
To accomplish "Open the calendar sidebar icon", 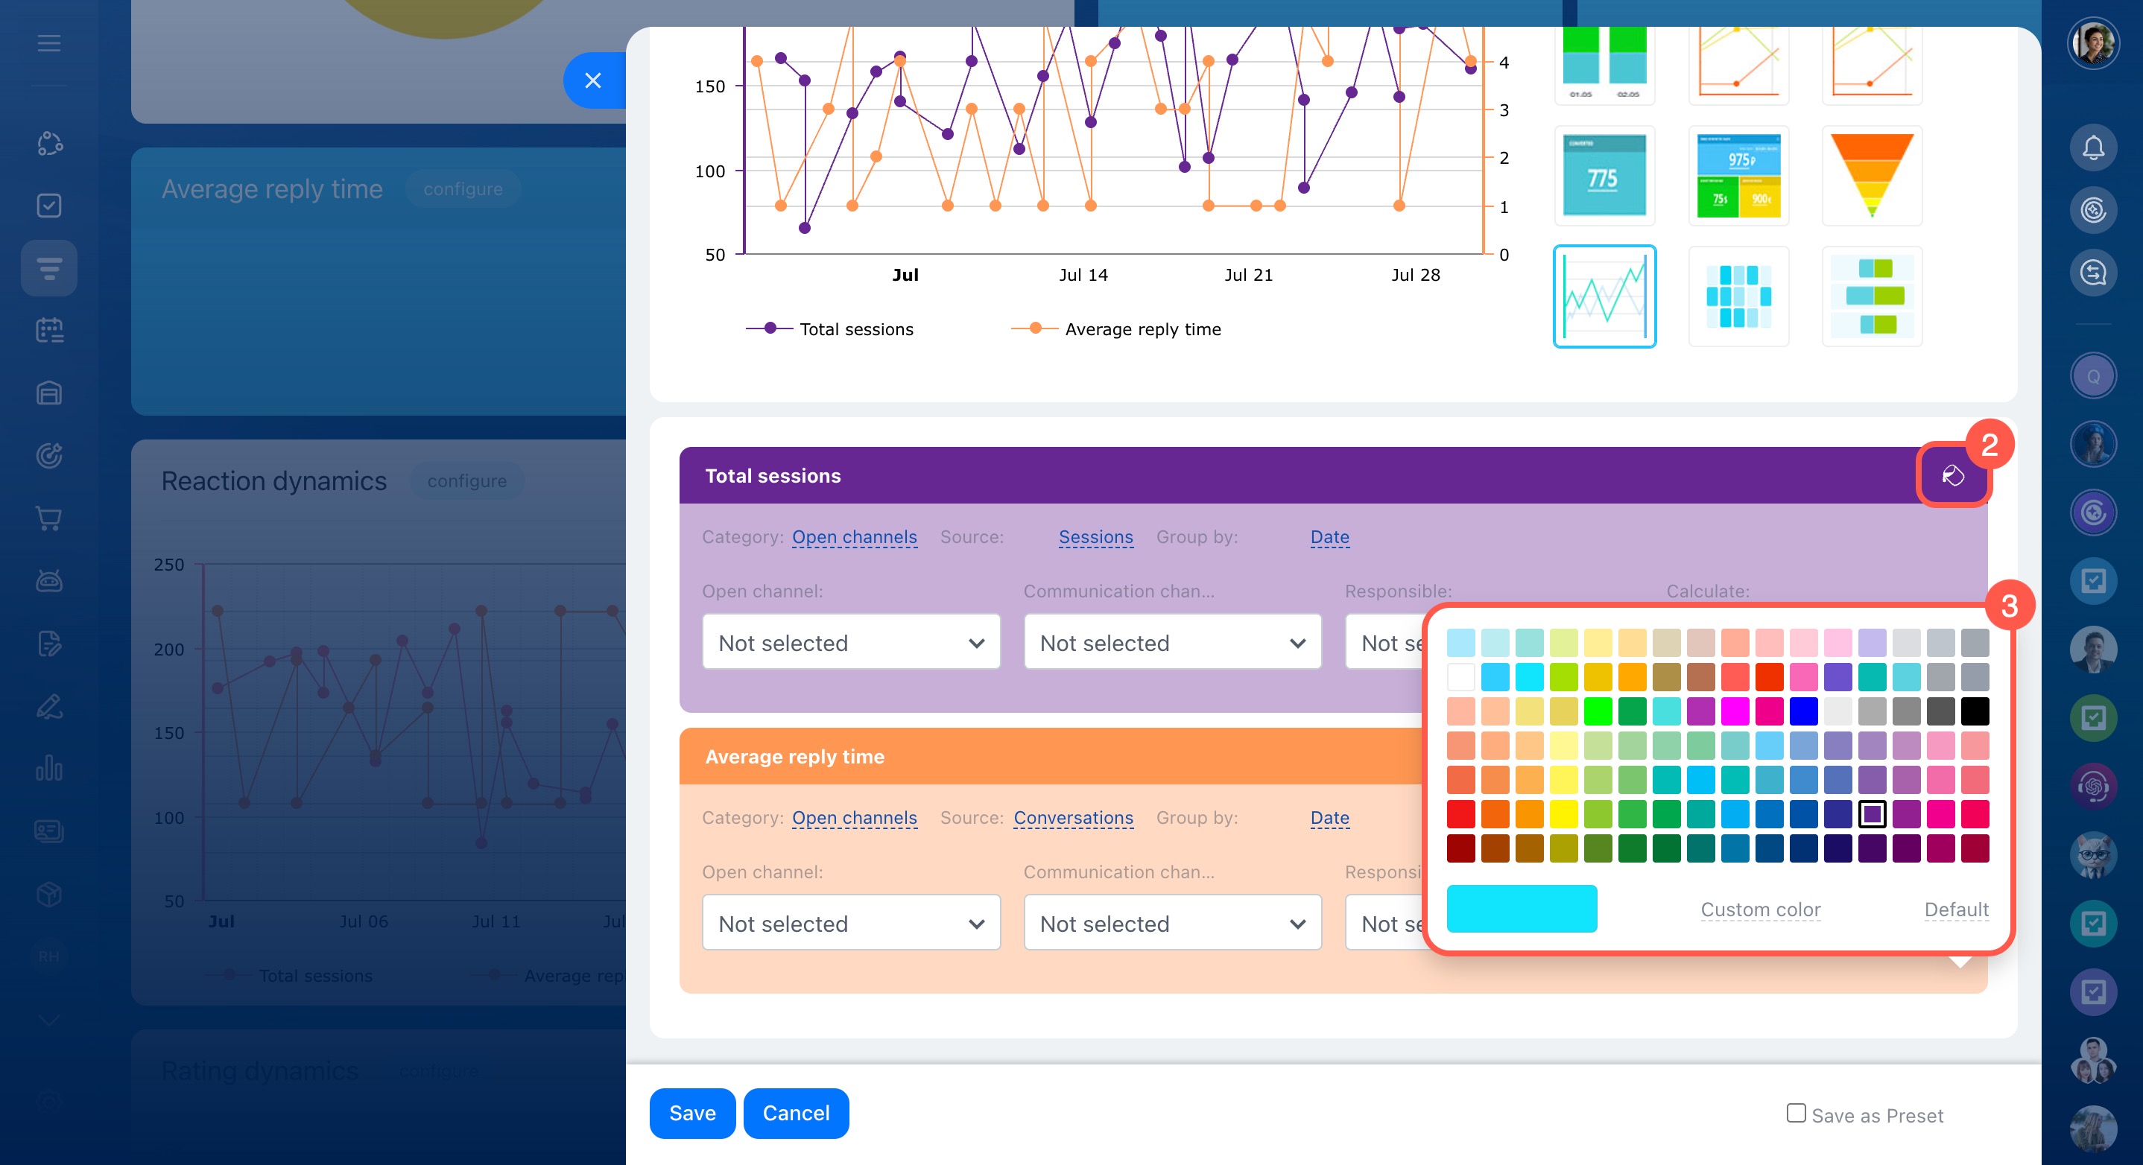I will pos(49,330).
